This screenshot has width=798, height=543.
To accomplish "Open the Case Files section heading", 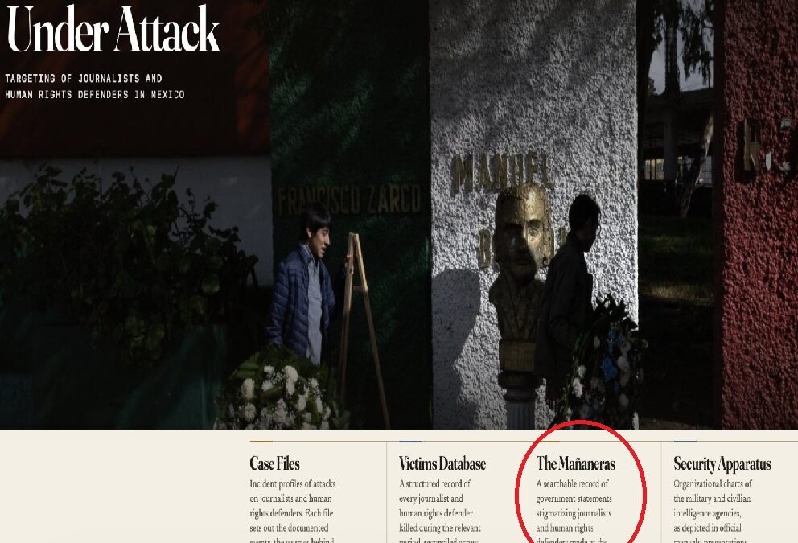I will coord(274,463).
